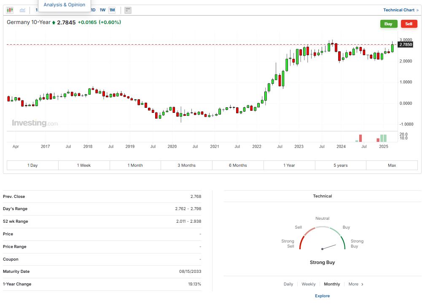Select the 1M interval toggle

click(x=112, y=10)
